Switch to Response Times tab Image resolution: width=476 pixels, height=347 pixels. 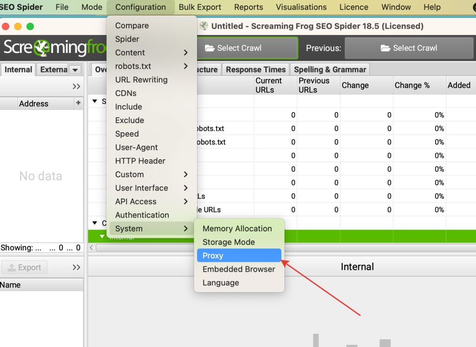(x=256, y=70)
